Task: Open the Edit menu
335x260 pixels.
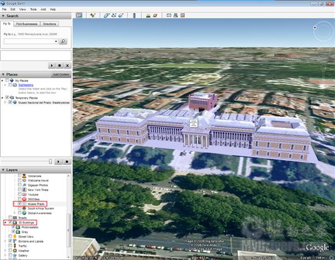Action: pos(13,9)
